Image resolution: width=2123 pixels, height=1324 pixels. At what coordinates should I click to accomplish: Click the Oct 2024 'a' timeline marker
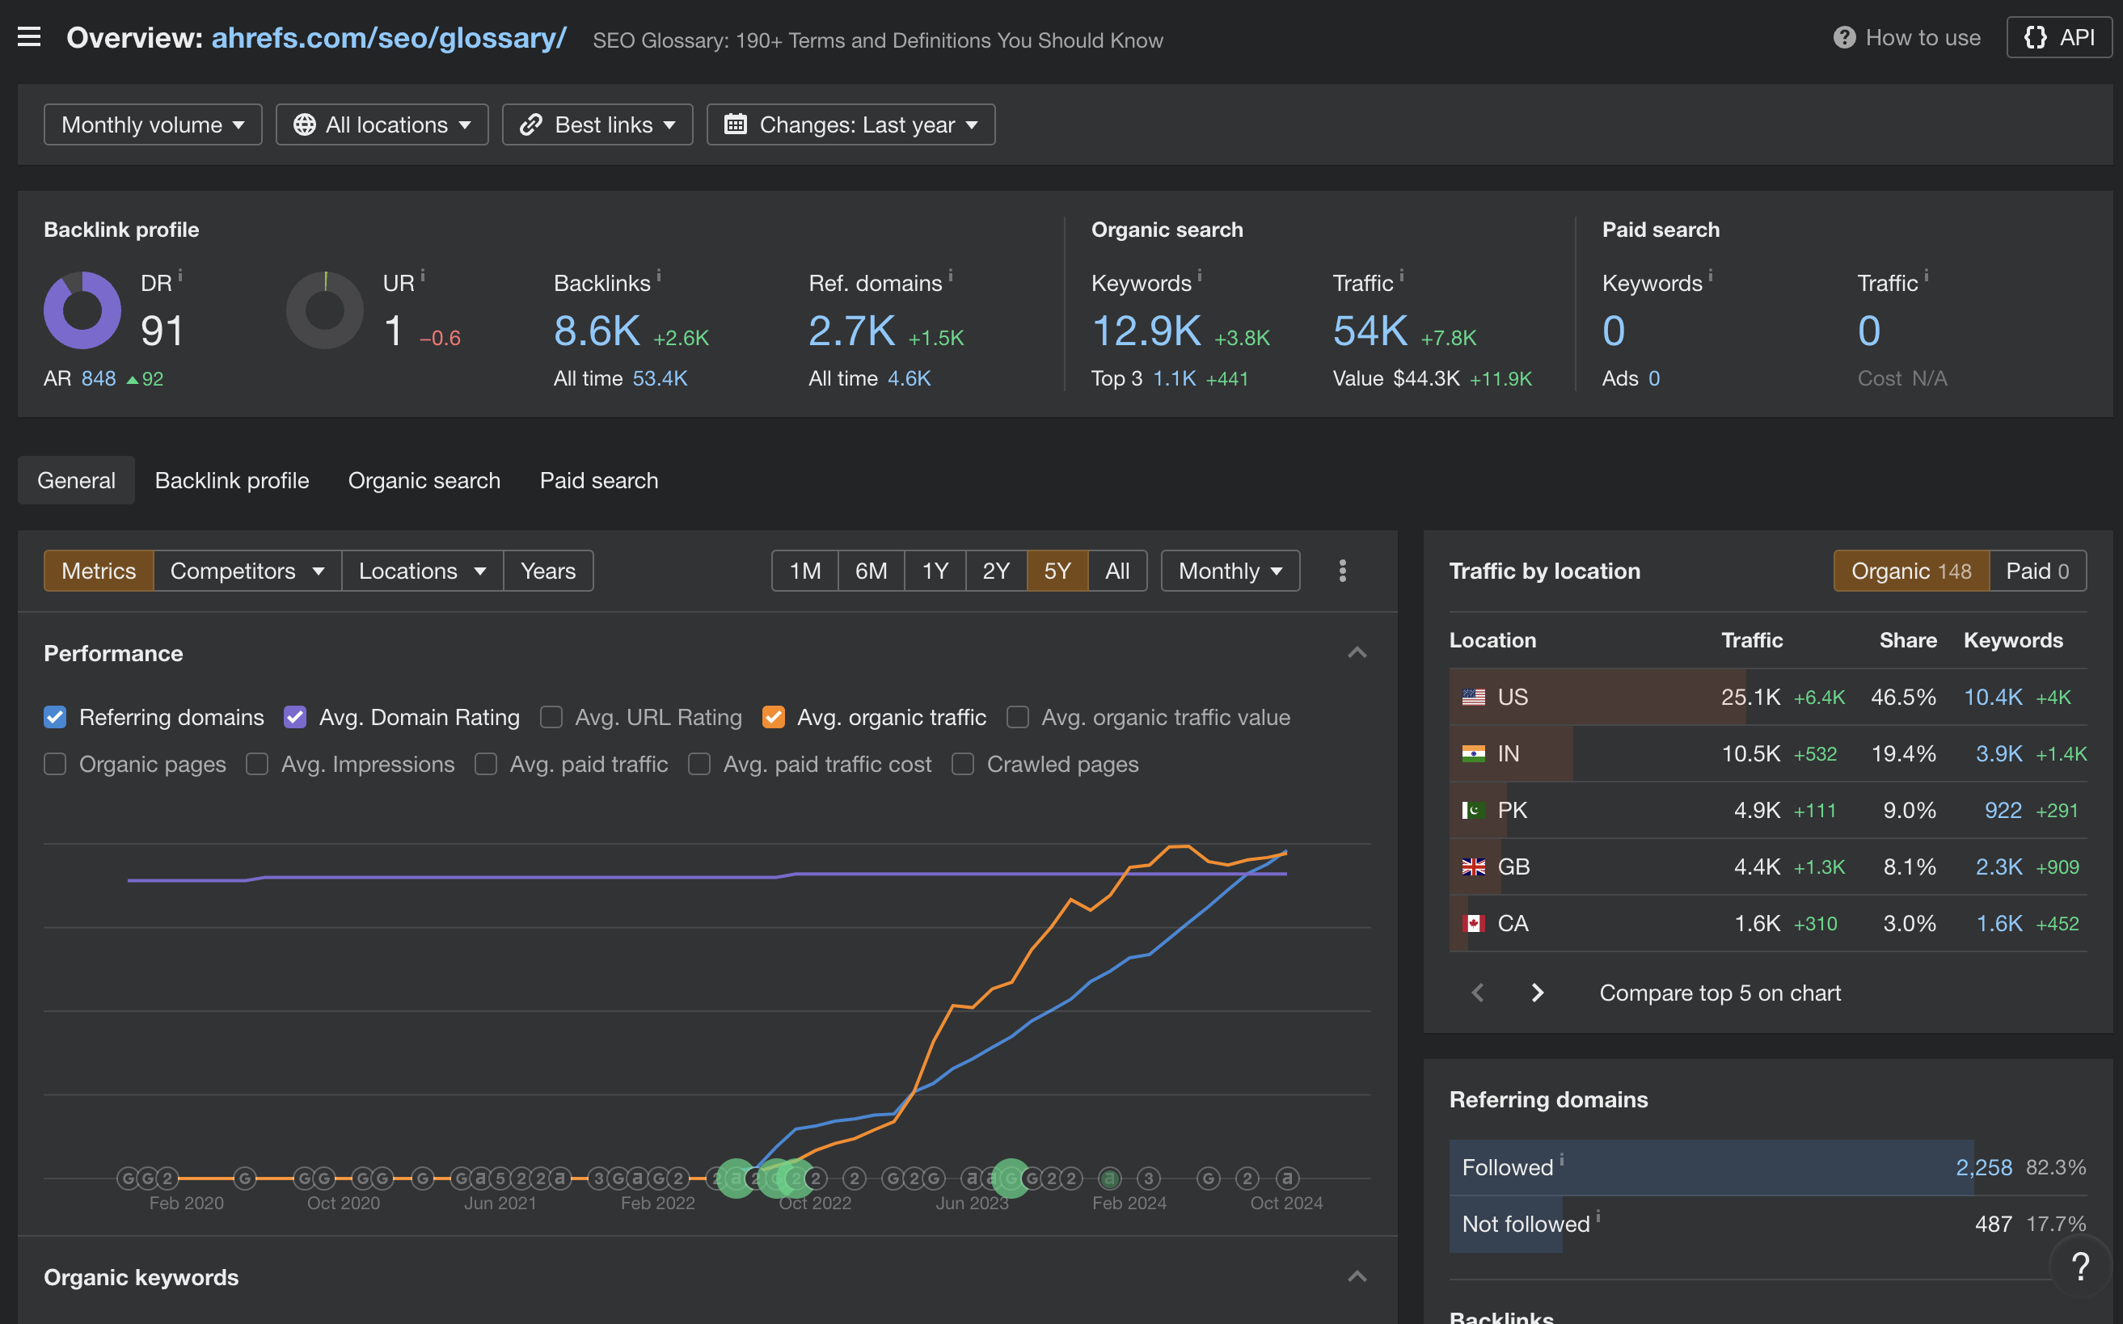tap(1286, 1178)
